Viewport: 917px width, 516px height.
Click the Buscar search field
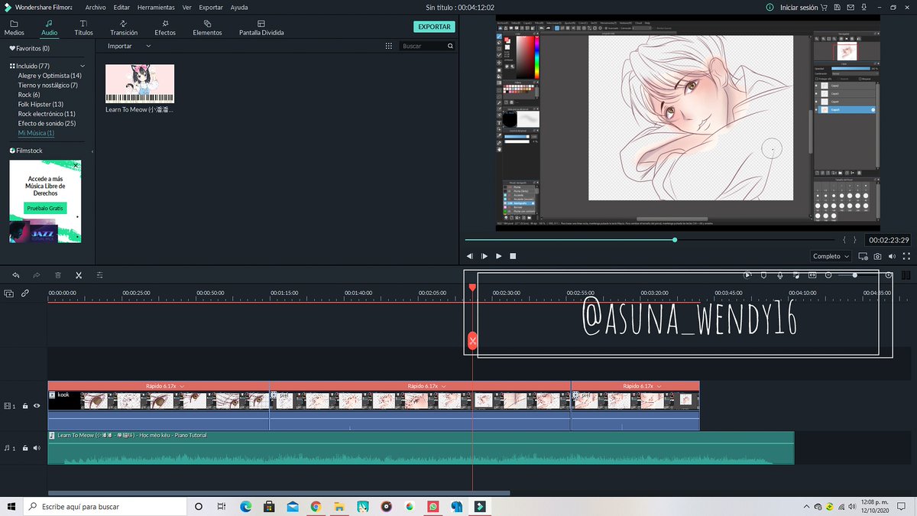(x=428, y=46)
